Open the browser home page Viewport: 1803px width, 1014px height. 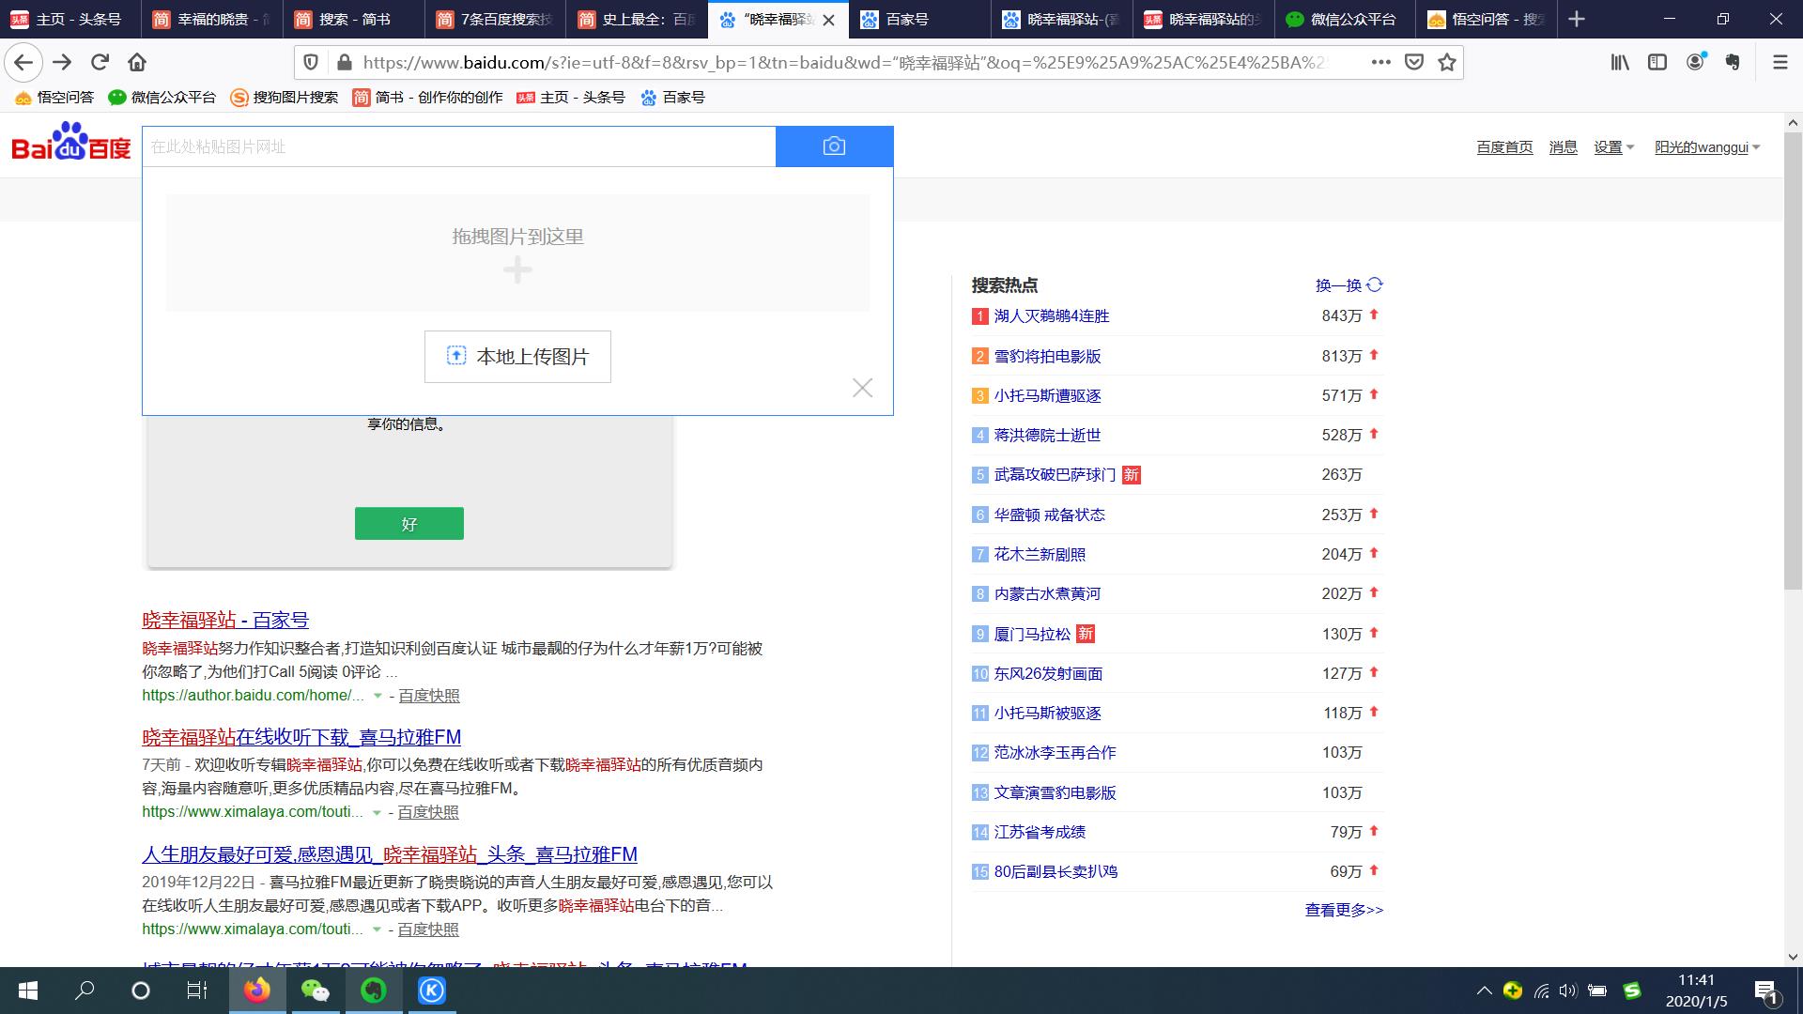(137, 62)
